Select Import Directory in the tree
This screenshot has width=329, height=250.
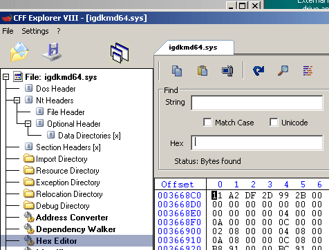(62, 159)
